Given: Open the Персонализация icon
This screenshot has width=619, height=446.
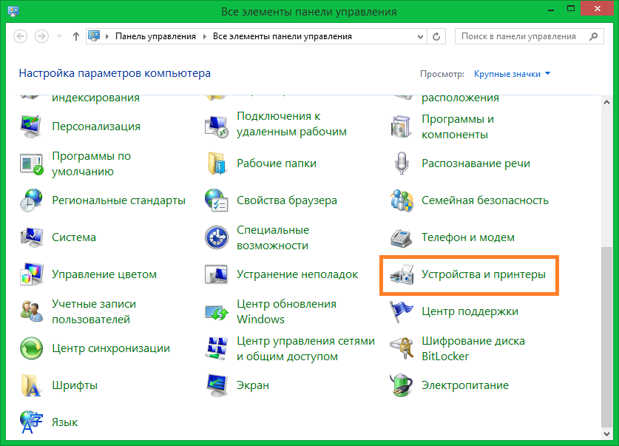Looking at the screenshot, I should click(30, 126).
